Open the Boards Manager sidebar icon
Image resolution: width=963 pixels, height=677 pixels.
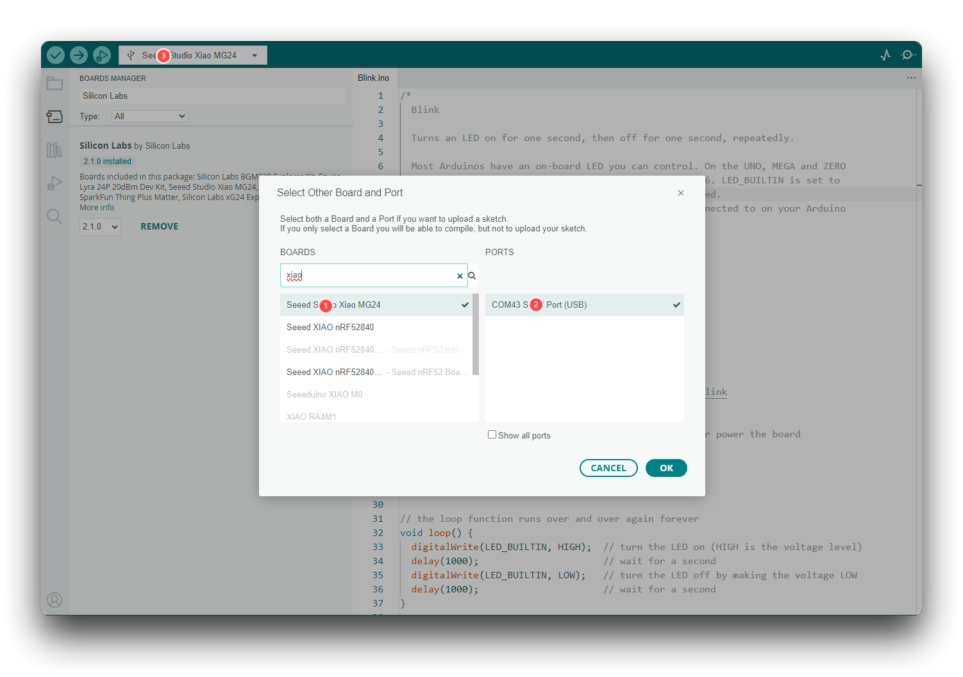pyautogui.click(x=54, y=117)
